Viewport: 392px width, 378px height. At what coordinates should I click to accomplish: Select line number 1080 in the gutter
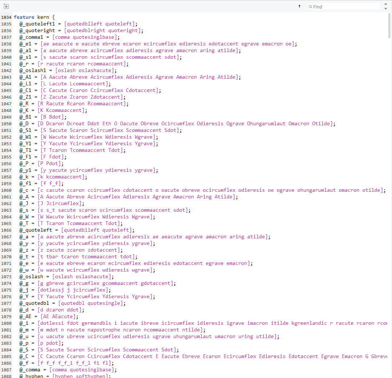point(6,323)
